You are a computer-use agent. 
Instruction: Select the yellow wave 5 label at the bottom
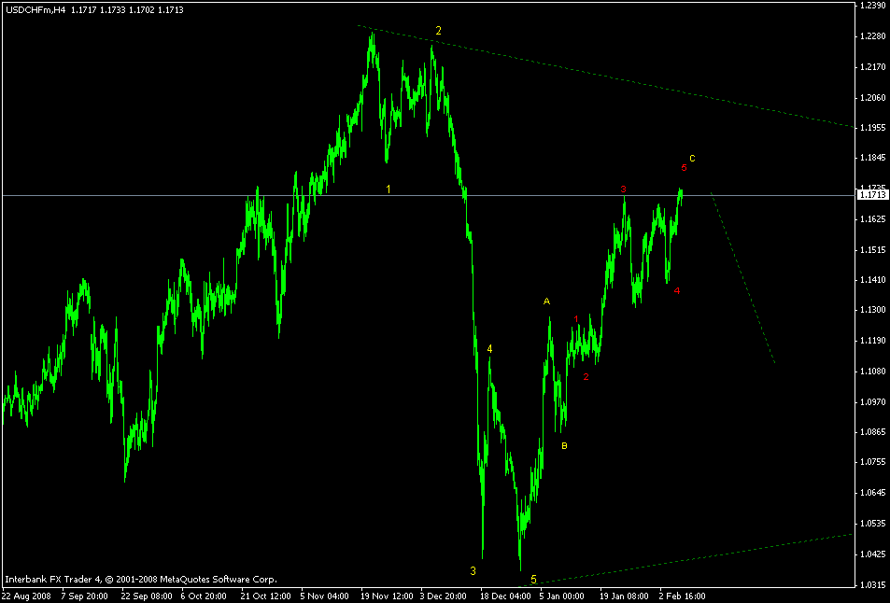pyautogui.click(x=535, y=579)
